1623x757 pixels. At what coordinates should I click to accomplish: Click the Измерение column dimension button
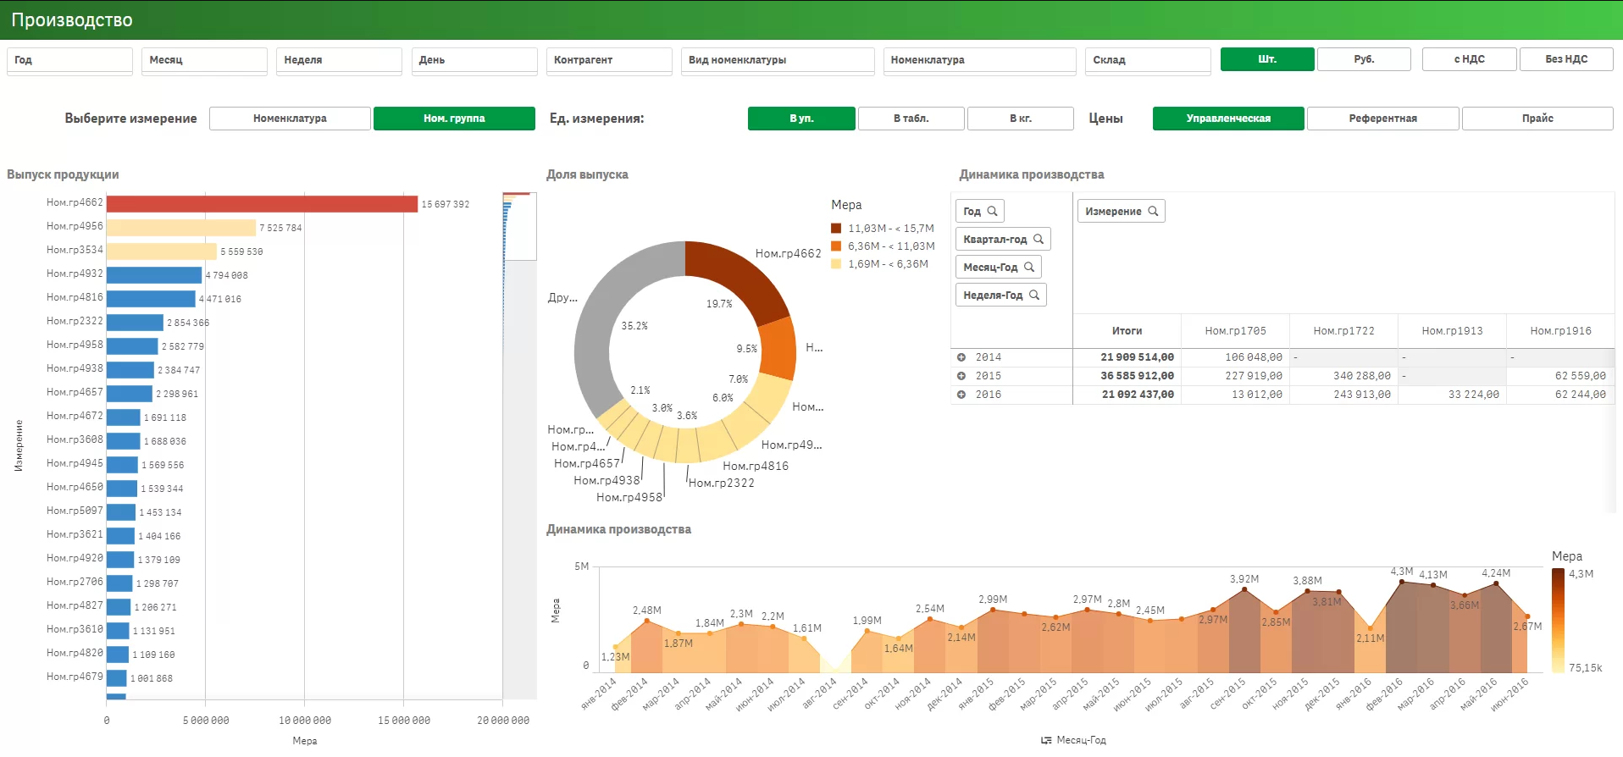(1121, 212)
